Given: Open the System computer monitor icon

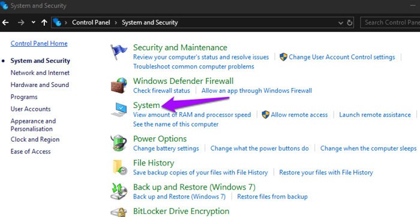Looking at the screenshot, I should [119, 110].
